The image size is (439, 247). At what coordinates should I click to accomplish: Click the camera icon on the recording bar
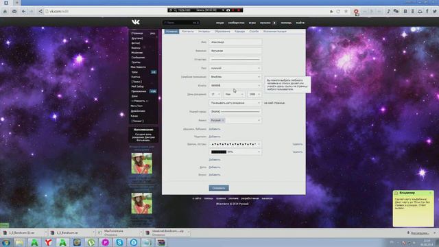point(228,10)
